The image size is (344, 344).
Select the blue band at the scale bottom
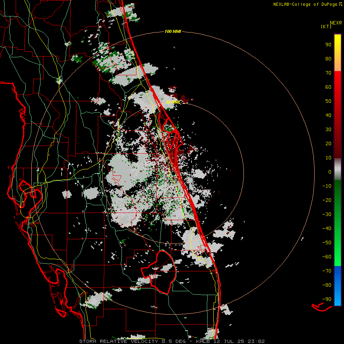click(x=338, y=286)
